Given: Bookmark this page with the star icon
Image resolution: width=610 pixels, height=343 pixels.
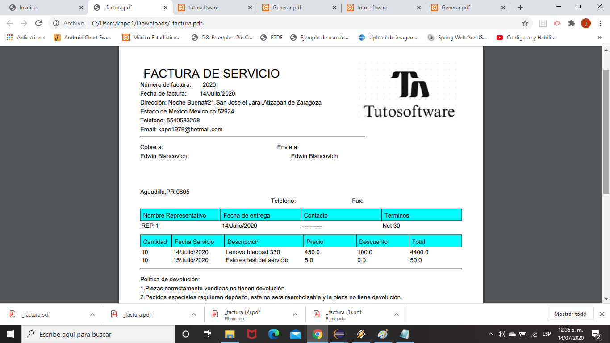Looking at the screenshot, I should [525, 23].
